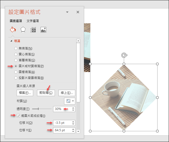The image size is (169, 142).
Task: Click the pane vertical scrollbar thumb
Action: 78,72
